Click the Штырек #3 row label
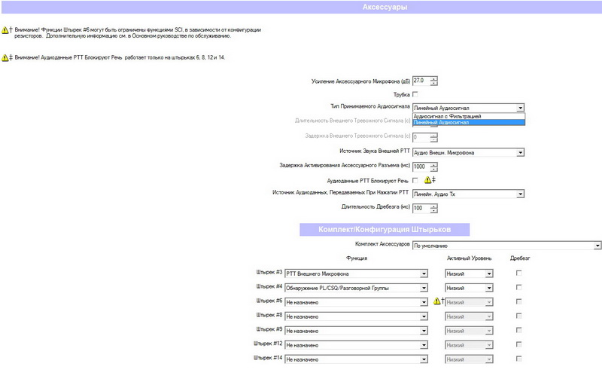 pyautogui.click(x=269, y=272)
